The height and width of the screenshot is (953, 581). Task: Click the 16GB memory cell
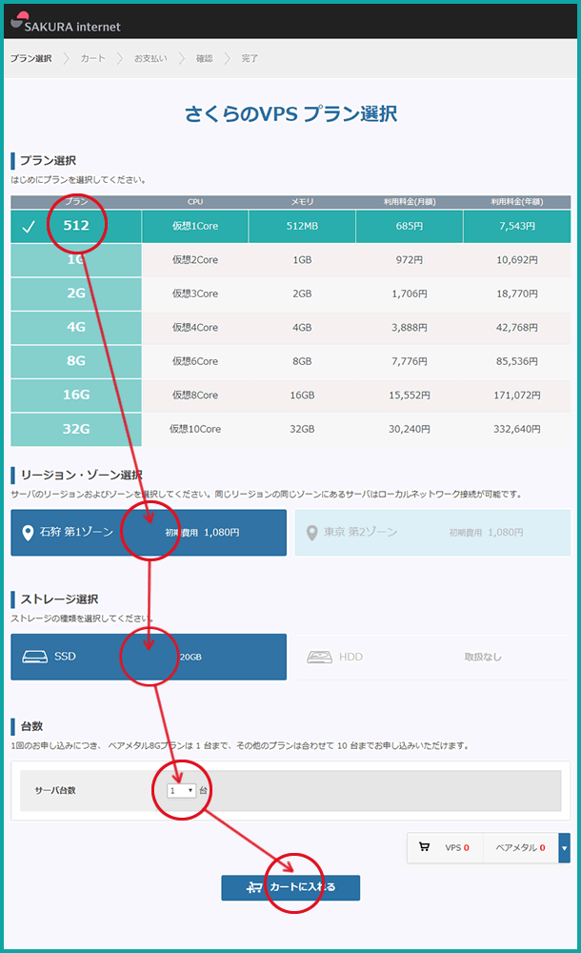coord(302,395)
